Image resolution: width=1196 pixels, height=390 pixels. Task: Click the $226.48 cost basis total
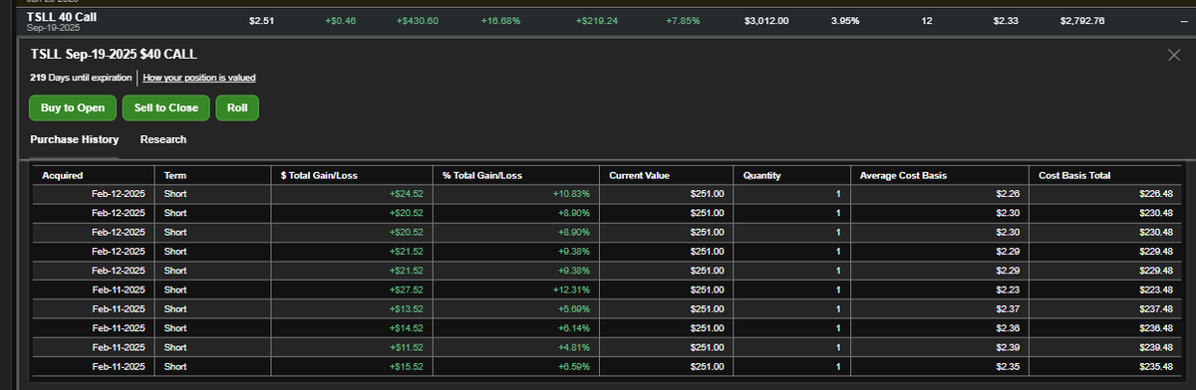1156,194
